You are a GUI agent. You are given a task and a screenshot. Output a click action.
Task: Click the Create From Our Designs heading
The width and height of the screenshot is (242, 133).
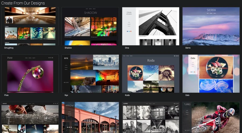[23, 3]
